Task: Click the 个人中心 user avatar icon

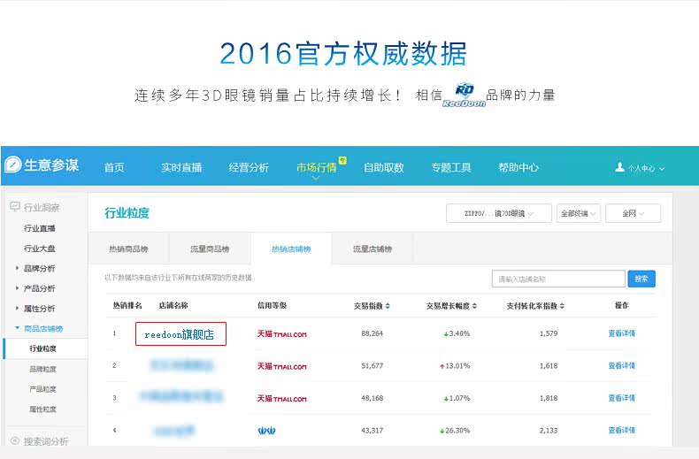Action: 619,167
